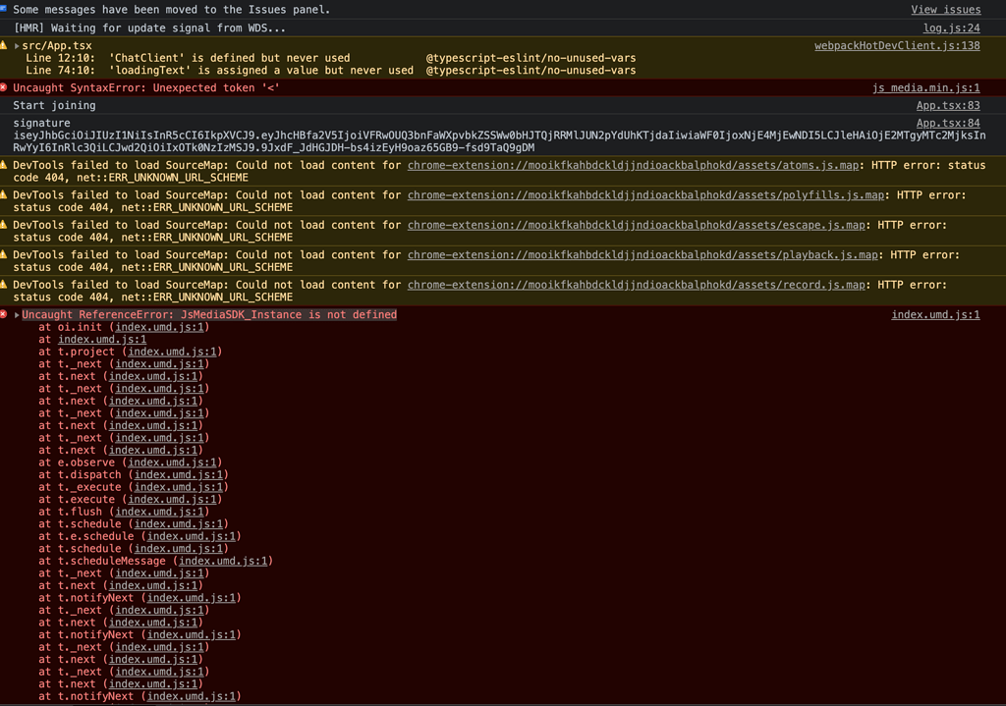Click the red error icon beside Uncaught ReferenceError
The height and width of the screenshot is (706, 1006).
click(x=5, y=314)
